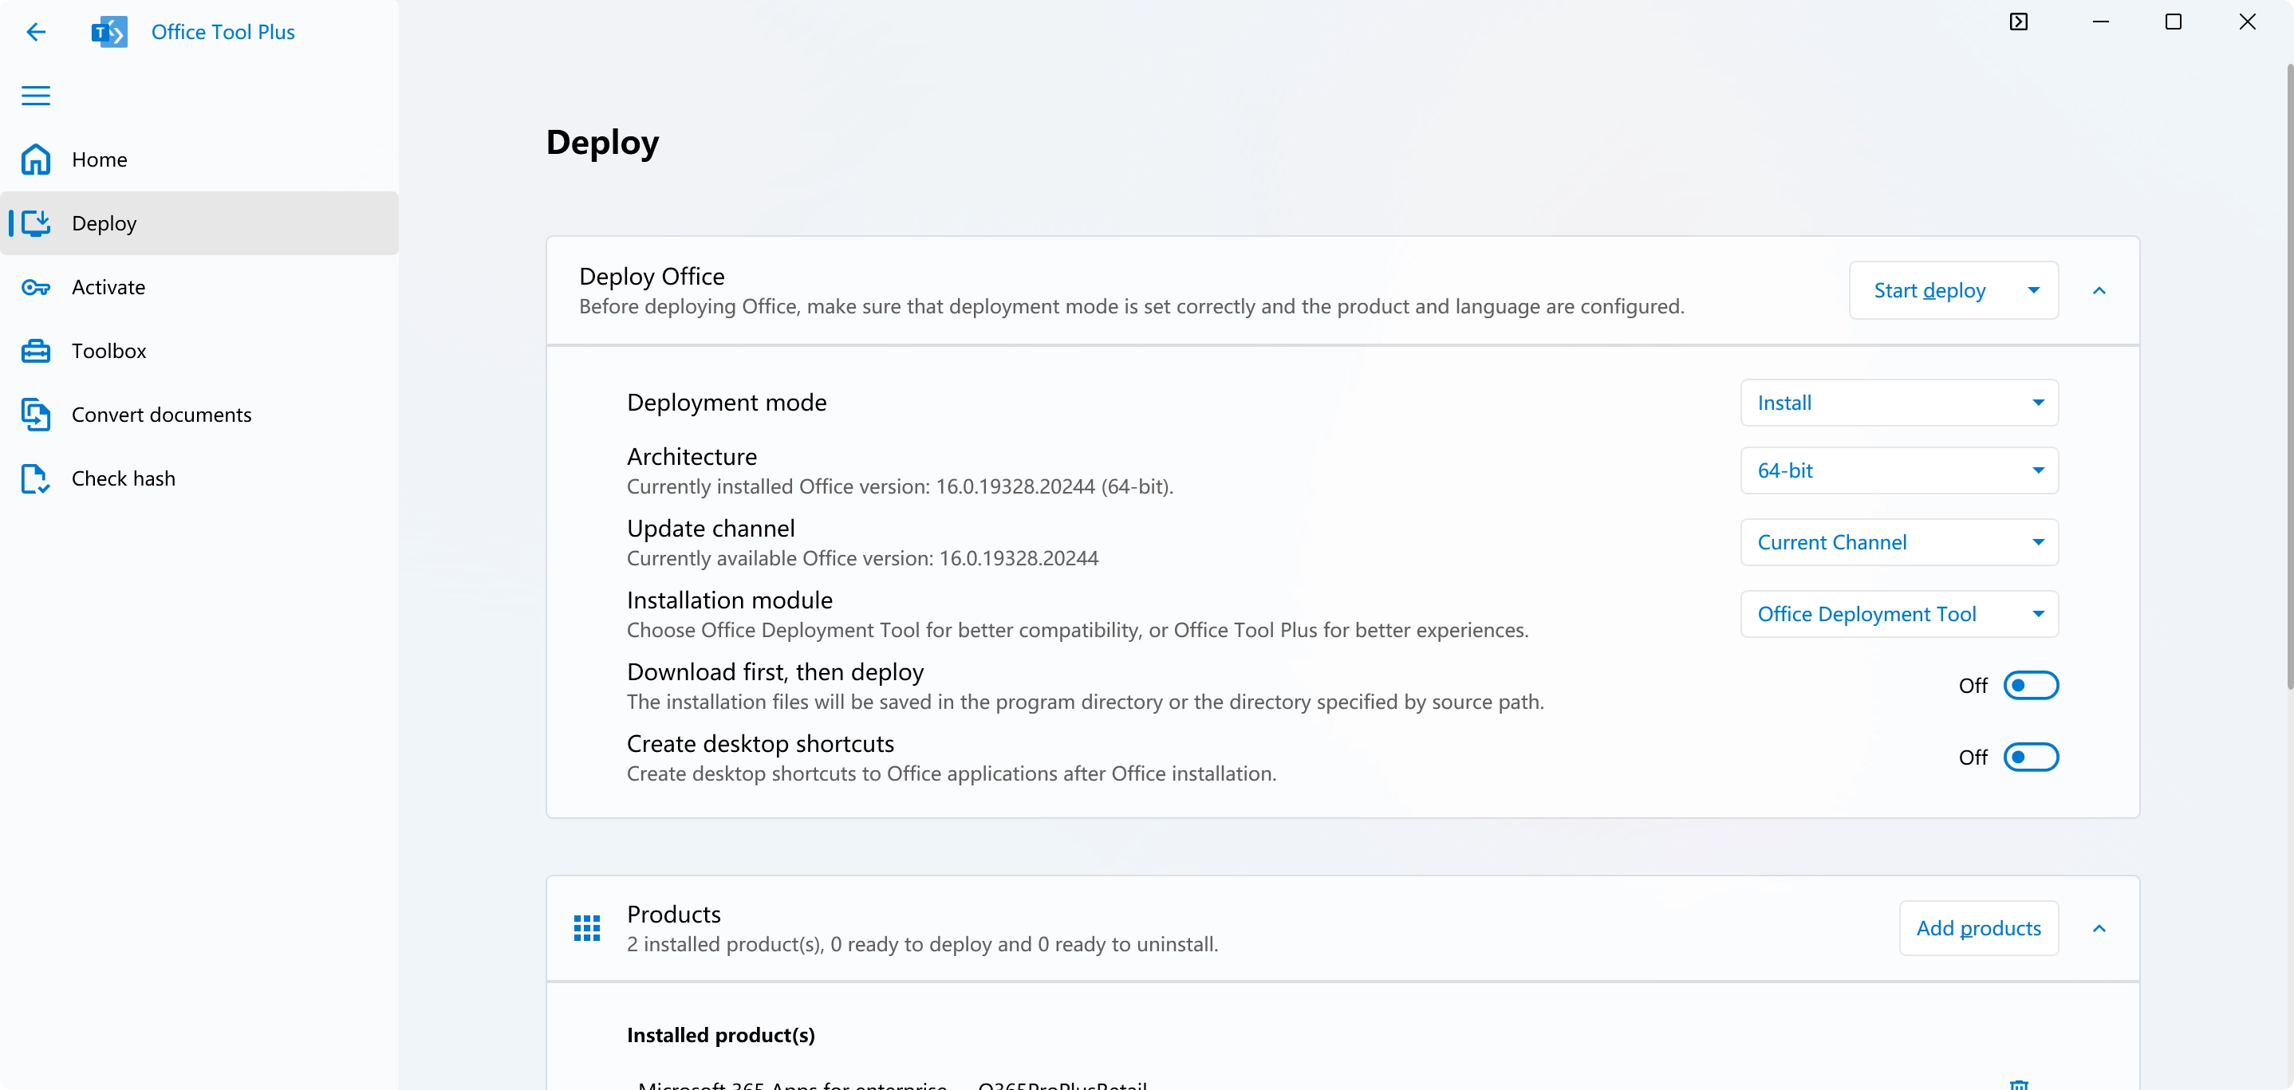The image size is (2294, 1090).
Task: Open the Deployment mode dropdown
Action: pyautogui.click(x=1899, y=403)
